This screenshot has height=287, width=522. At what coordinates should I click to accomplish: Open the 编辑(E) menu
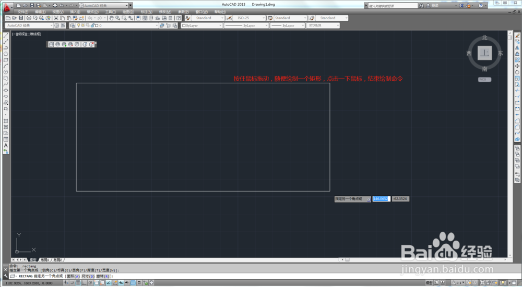[40, 12]
